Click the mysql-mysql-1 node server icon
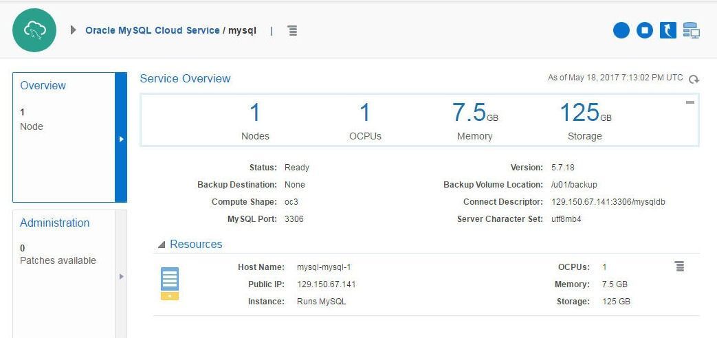The width and height of the screenshot is (717, 338). click(170, 284)
